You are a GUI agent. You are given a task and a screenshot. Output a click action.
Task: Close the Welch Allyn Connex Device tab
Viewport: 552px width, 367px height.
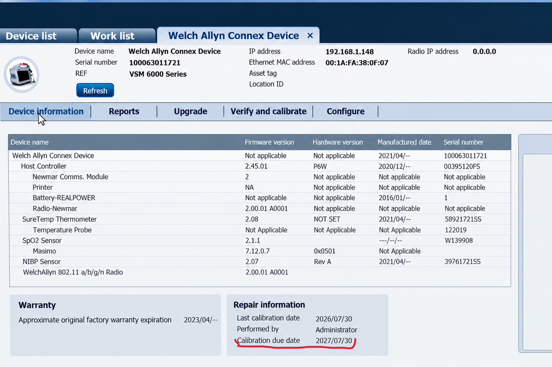coord(310,35)
